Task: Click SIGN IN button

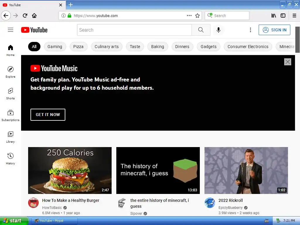Action: (x=274, y=30)
